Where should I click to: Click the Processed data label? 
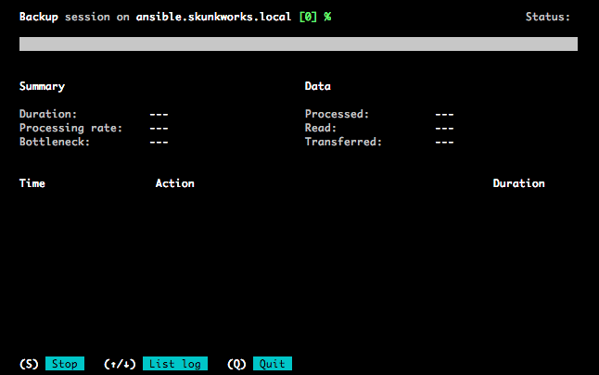tap(337, 114)
